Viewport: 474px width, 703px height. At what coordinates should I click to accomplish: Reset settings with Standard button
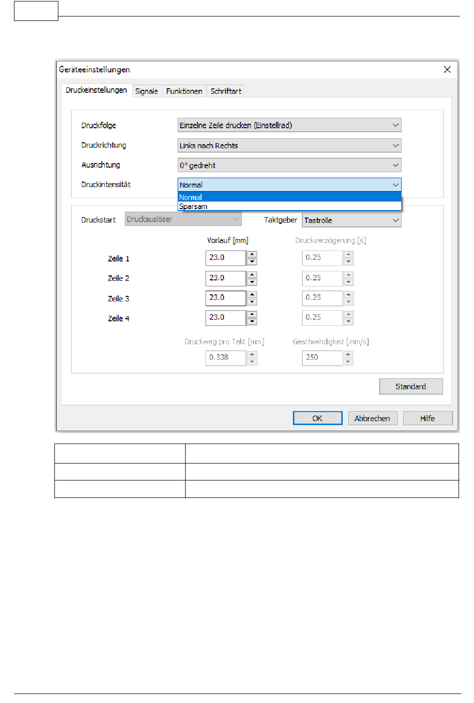tap(411, 386)
